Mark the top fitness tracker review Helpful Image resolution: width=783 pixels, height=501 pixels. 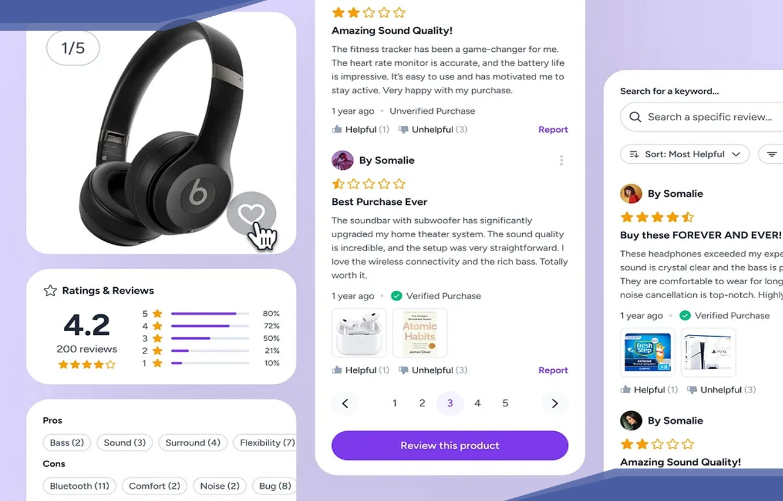point(361,129)
